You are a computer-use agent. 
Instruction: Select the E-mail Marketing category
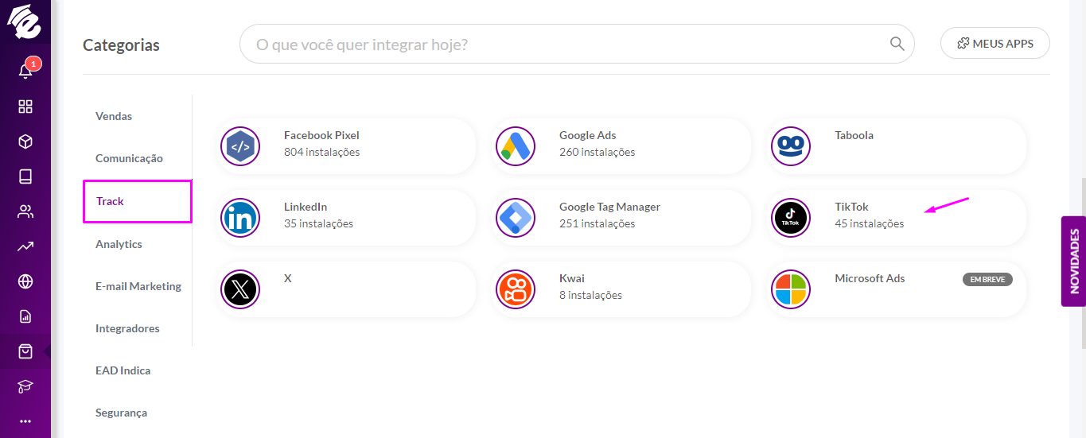(x=138, y=286)
